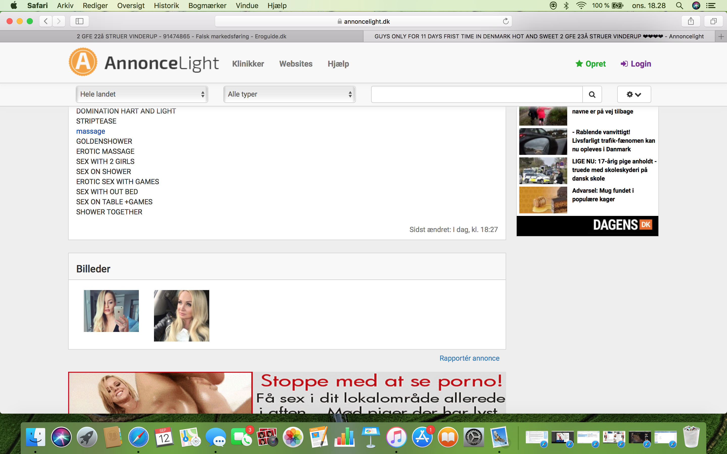Open the Rablende vanvittigt traffic article
This screenshot has width=727, height=454.
pyautogui.click(x=588, y=141)
